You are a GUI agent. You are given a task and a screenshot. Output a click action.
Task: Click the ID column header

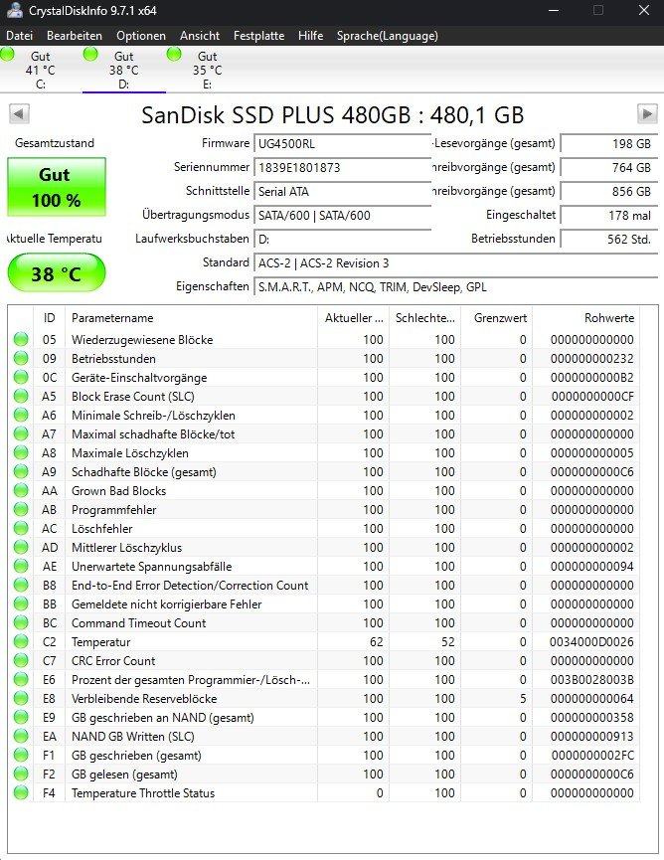tap(50, 317)
